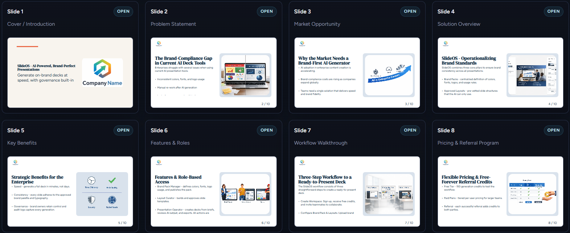
Task: Click the small logo on Slide 6 preview
Action: click(159, 162)
